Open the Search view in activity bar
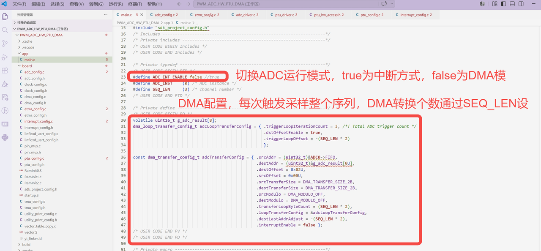The height and width of the screenshot is (251, 541). click(5, 30)
